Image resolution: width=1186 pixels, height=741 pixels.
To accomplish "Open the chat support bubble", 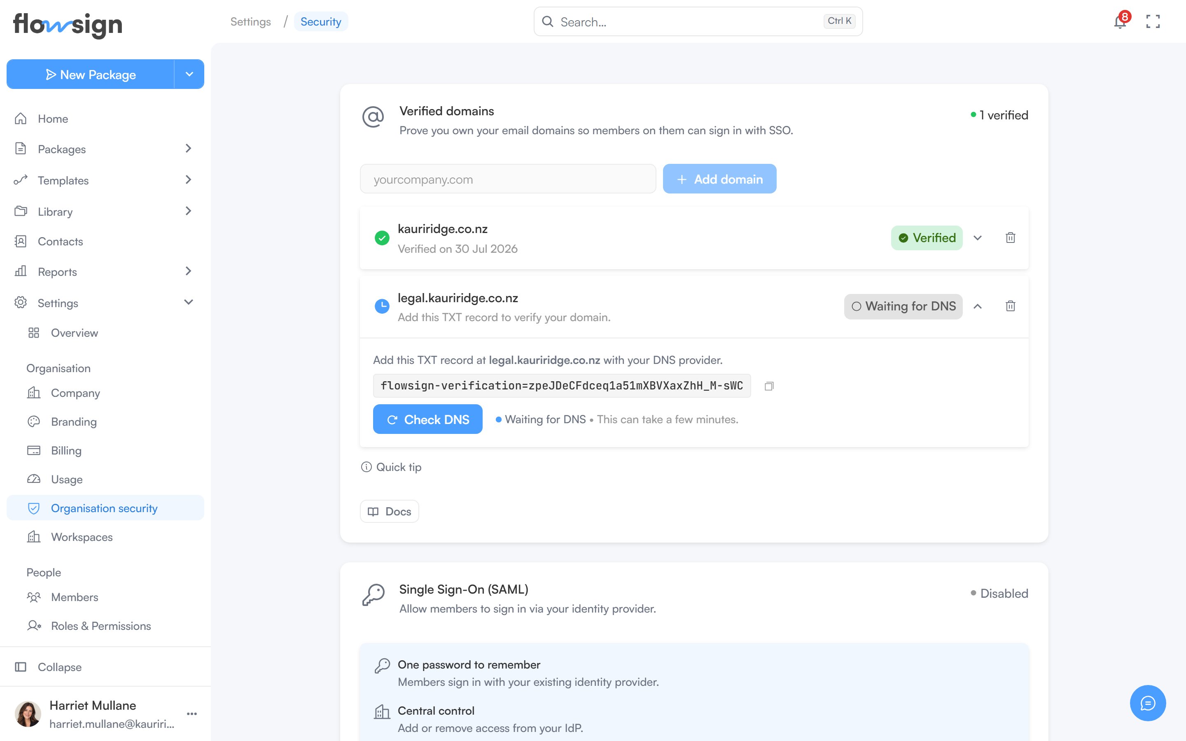I will pos(1148,703).
